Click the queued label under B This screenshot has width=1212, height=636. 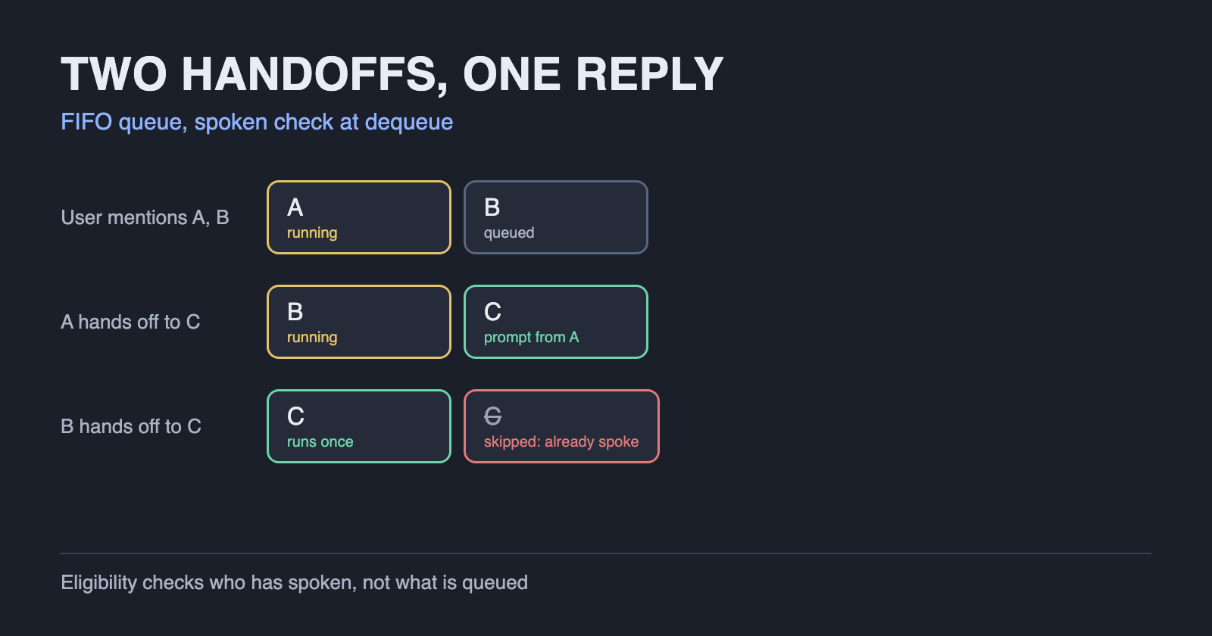[x=509, y=233]
